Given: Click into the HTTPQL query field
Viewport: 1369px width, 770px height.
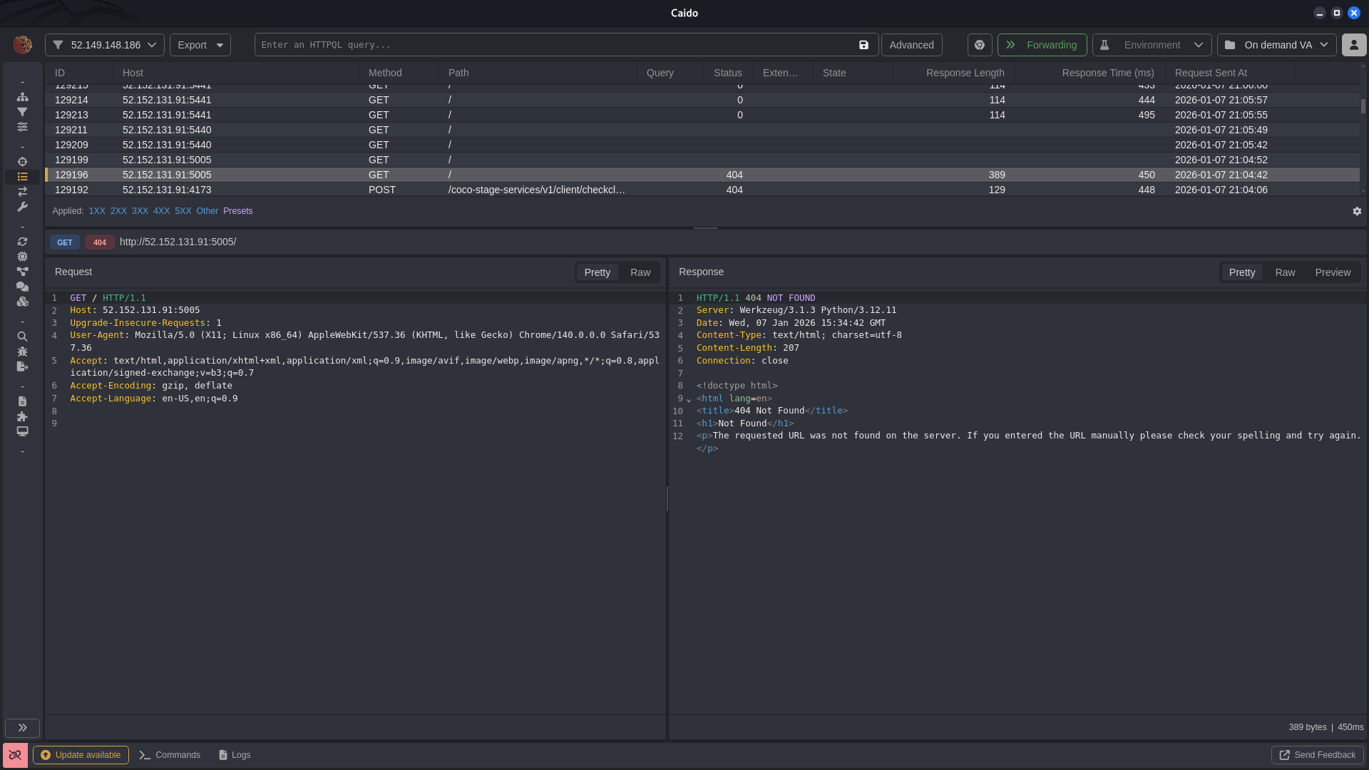Looking at the screenshot, I should 556,45.
